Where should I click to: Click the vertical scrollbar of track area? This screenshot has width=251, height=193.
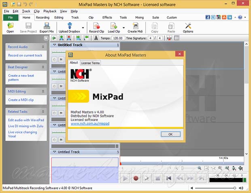pyautogui.click(x=247, y=99)
